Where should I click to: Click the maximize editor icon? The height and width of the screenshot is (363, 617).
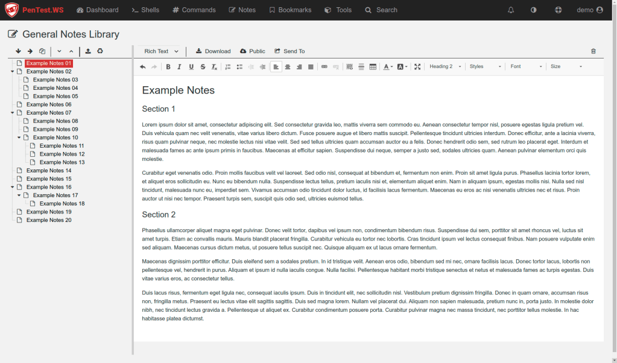click(417, 66)
